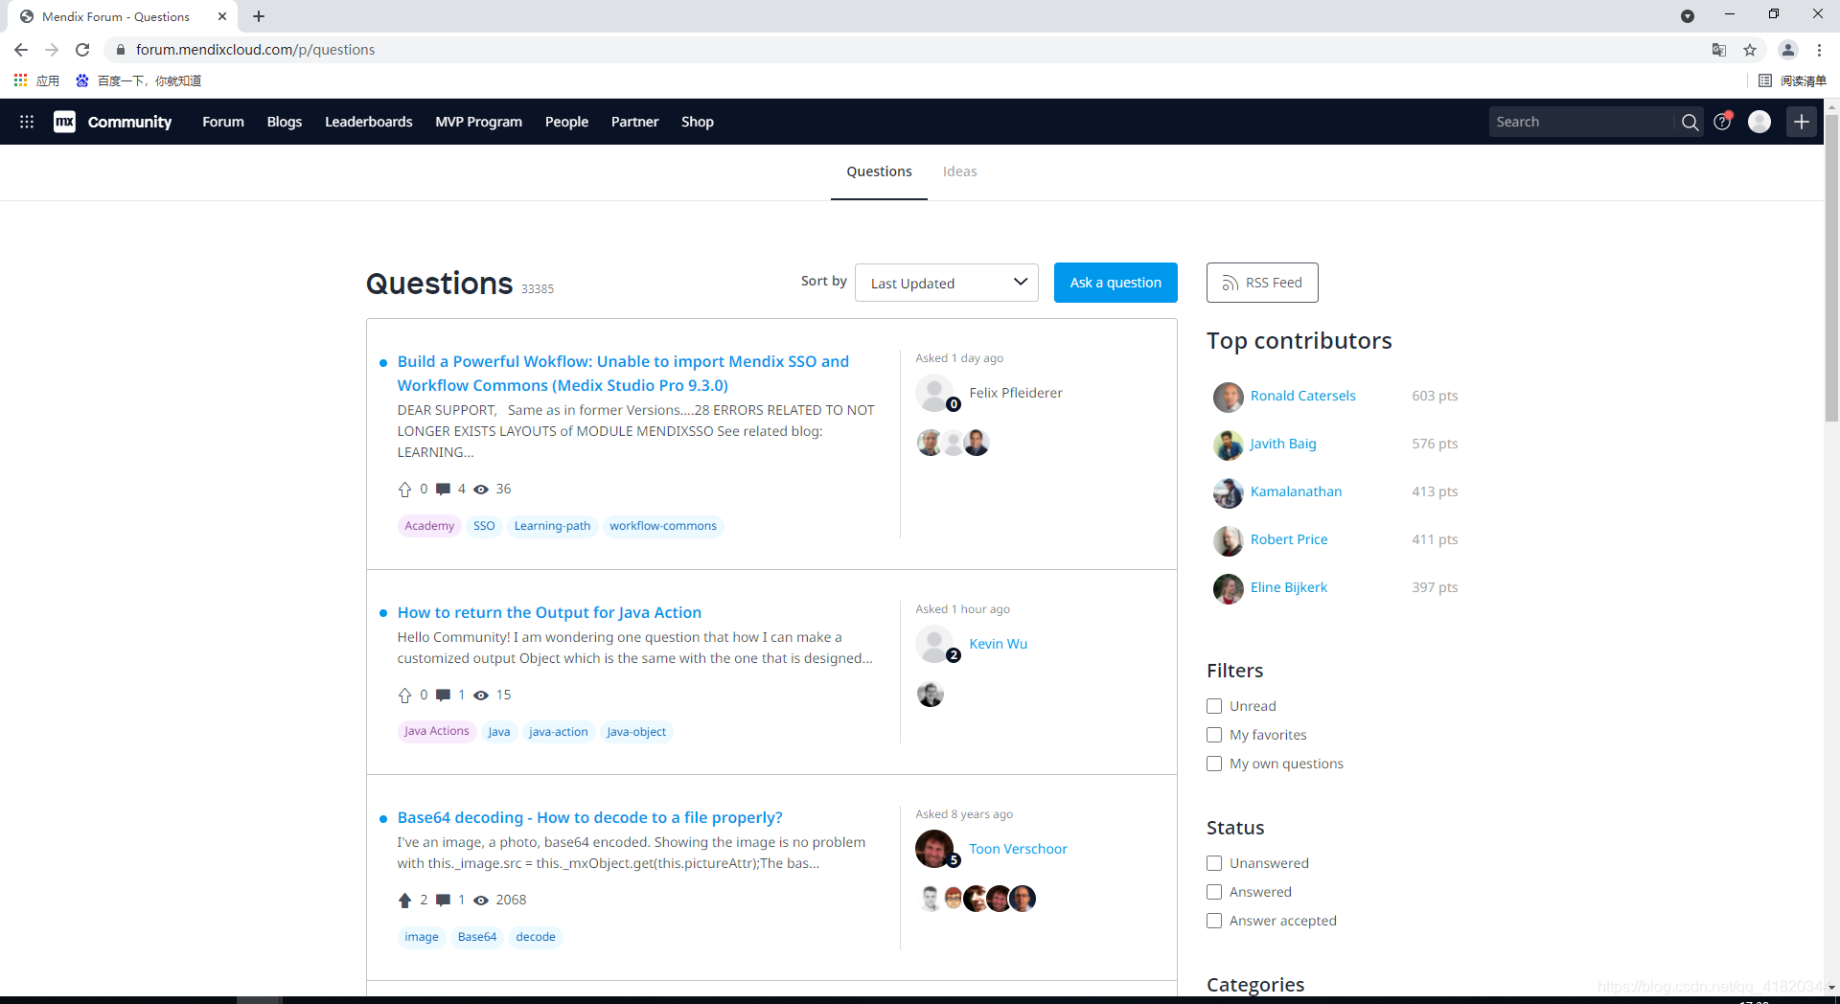Open the help icon with notification
This screenshot has width=1840, height=1004.
pyautogui.click(x=1722, y=122)
